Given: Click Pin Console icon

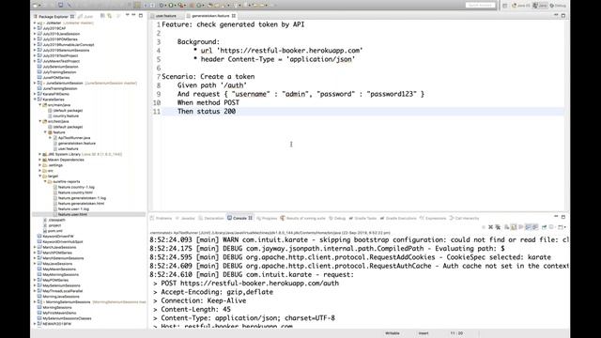Looking at the screenshot, I should (x=545, y=227).
